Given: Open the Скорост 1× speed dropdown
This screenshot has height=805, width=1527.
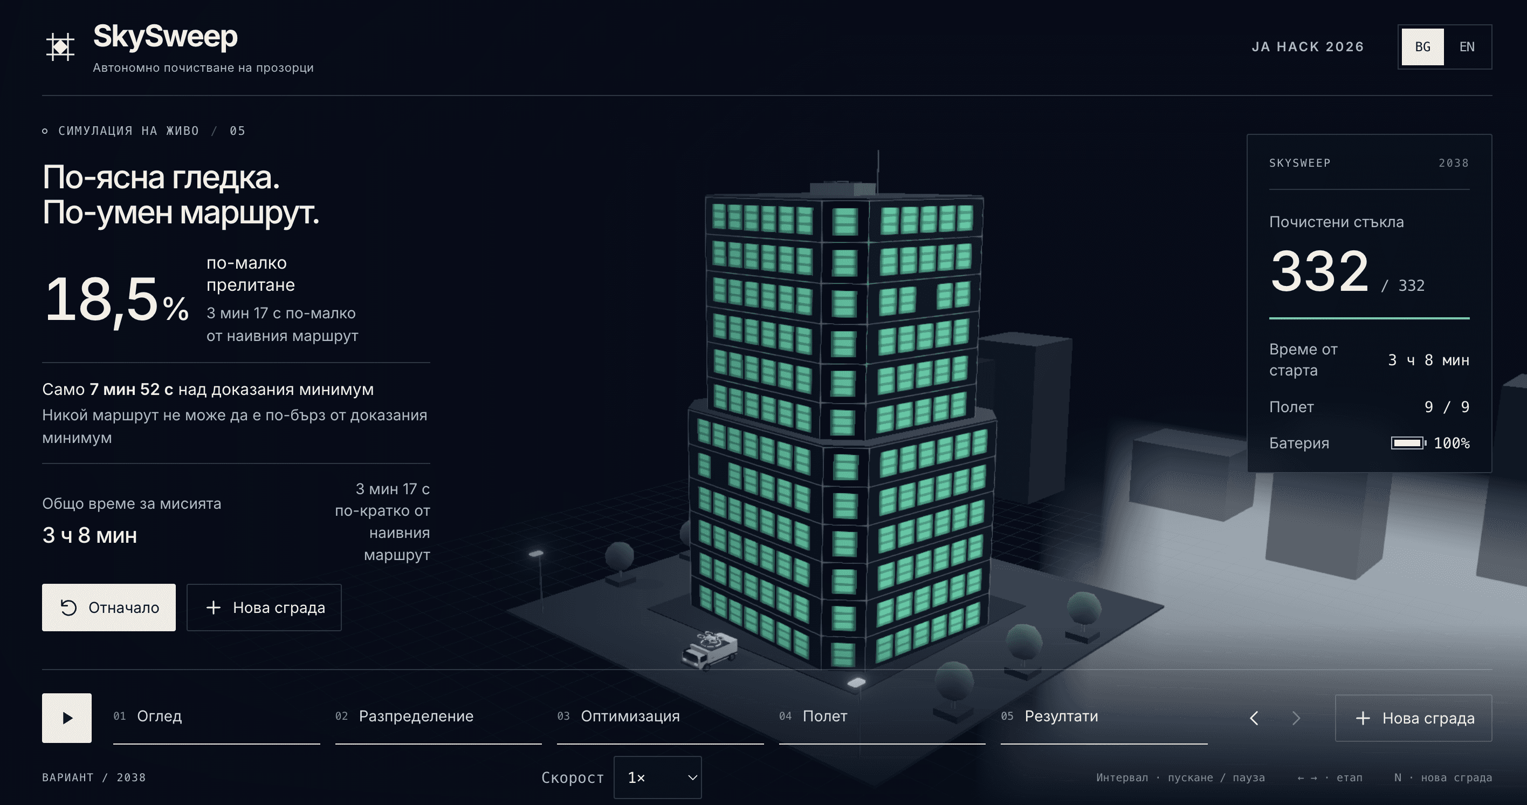Looking at the screenshot, I should (657, 777).
